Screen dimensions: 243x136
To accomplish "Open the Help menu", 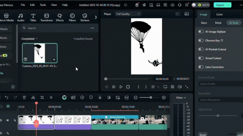I will point(65,5).
